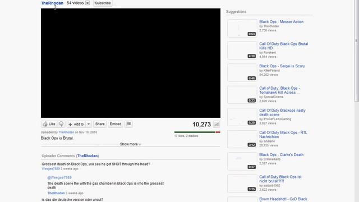The image size is (359, 202).
Task: Click thumbnail for Messer Action video
Action: [242, 29]
